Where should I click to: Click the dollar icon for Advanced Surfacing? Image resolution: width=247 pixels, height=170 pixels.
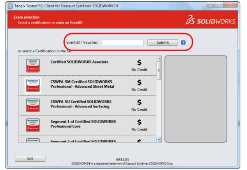click(x=139, y=102)
